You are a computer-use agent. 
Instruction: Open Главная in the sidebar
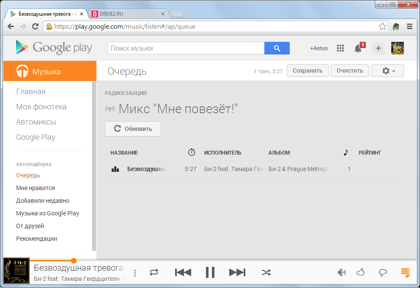click(x=31, y=92)
